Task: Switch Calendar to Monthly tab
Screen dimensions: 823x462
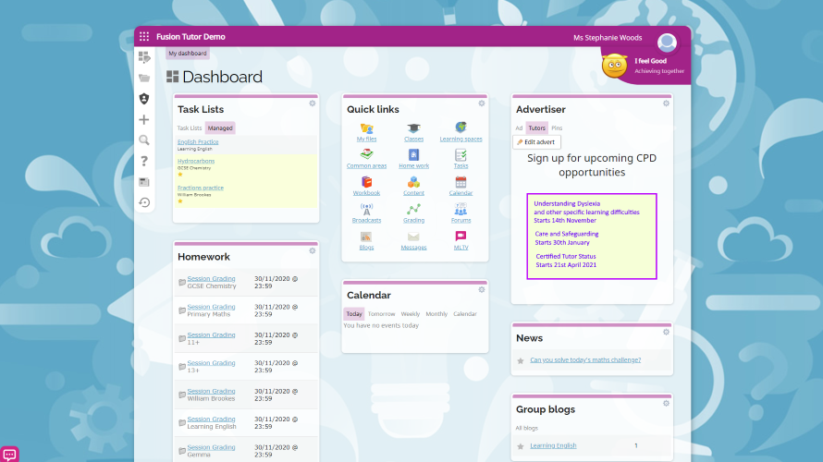Action: pos(436,313)
